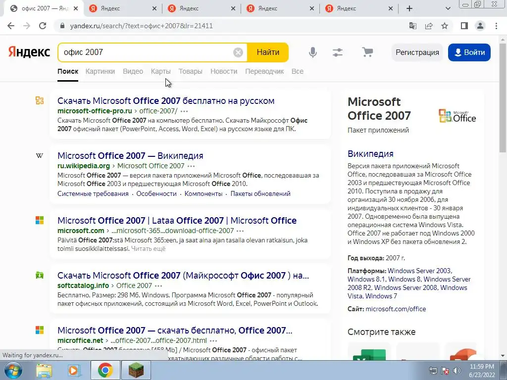Open 'Microsoft Office 2007 — Википедия' result
The height and width of the screenshot is (380, 507).
[x=130, y=156]
